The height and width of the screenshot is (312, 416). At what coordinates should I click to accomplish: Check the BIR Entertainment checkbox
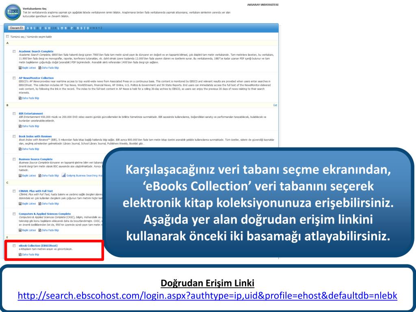point(14,114)
